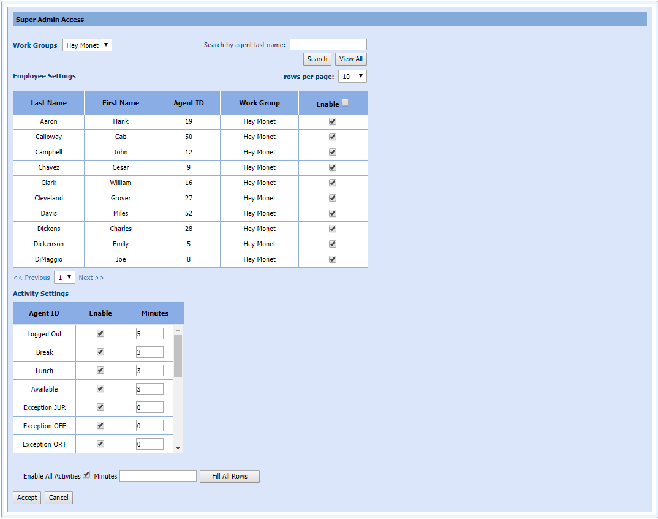Click the Next >> pagination link
The height and width of the screenshot is (519, 658).
click(x=91, y=278)
